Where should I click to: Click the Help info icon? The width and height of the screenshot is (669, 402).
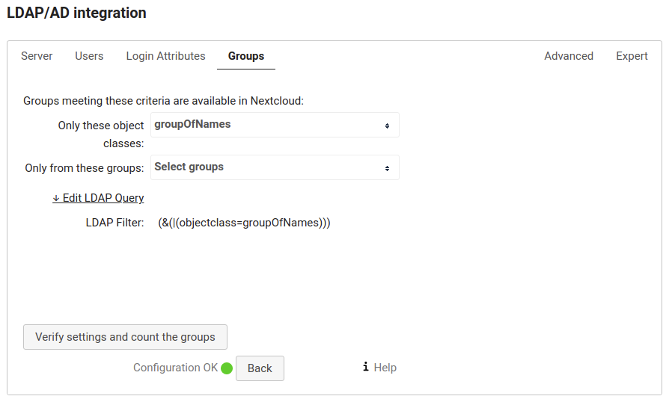pos(365,367)
